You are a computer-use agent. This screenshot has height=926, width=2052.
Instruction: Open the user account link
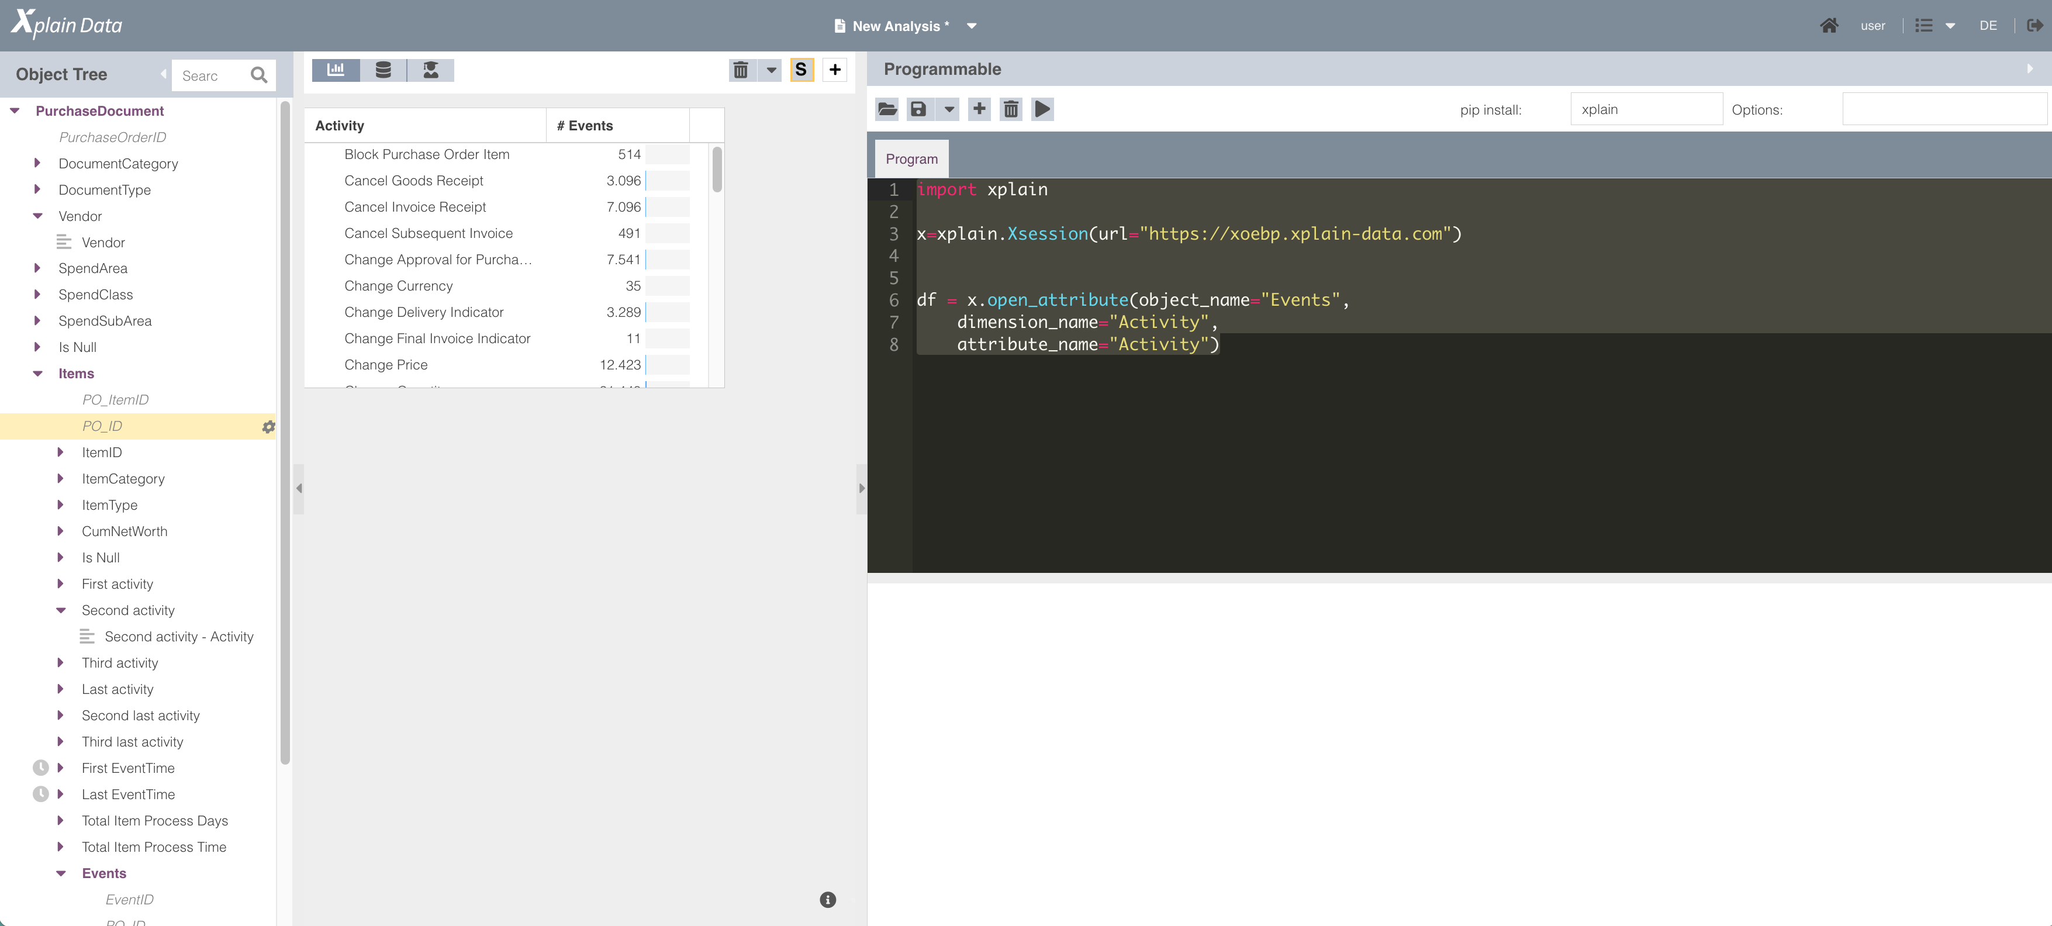[x=1873, y=26]
